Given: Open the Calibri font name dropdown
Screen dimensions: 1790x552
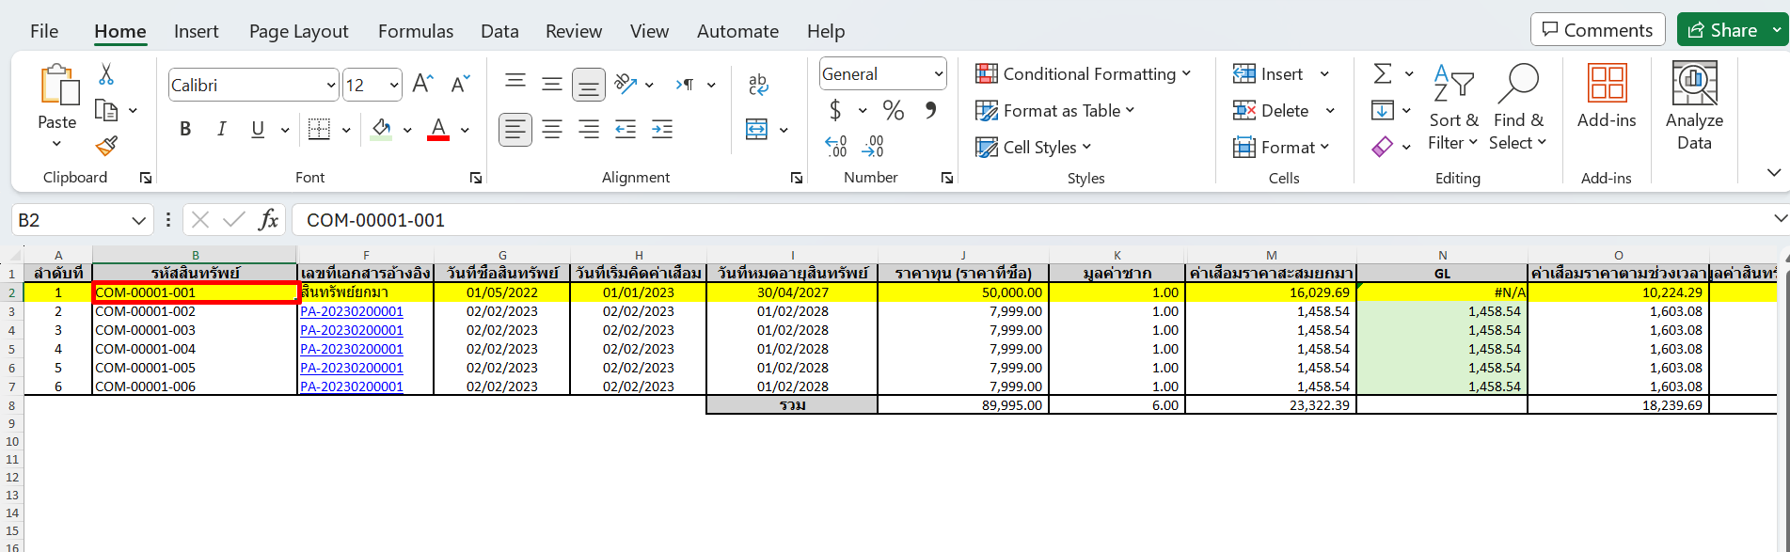Looking at the screenshot, I should [x=330, y=86].
